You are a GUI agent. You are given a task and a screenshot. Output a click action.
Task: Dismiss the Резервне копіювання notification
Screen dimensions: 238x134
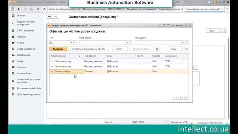[227, 123]
